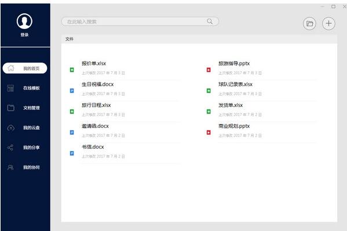Viewport: 347px width, 231px height.
Task: Click presentation icon beside 商业规划.pptx
Action: [209, 133]
